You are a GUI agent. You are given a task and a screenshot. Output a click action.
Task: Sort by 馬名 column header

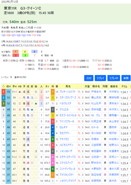68,86
